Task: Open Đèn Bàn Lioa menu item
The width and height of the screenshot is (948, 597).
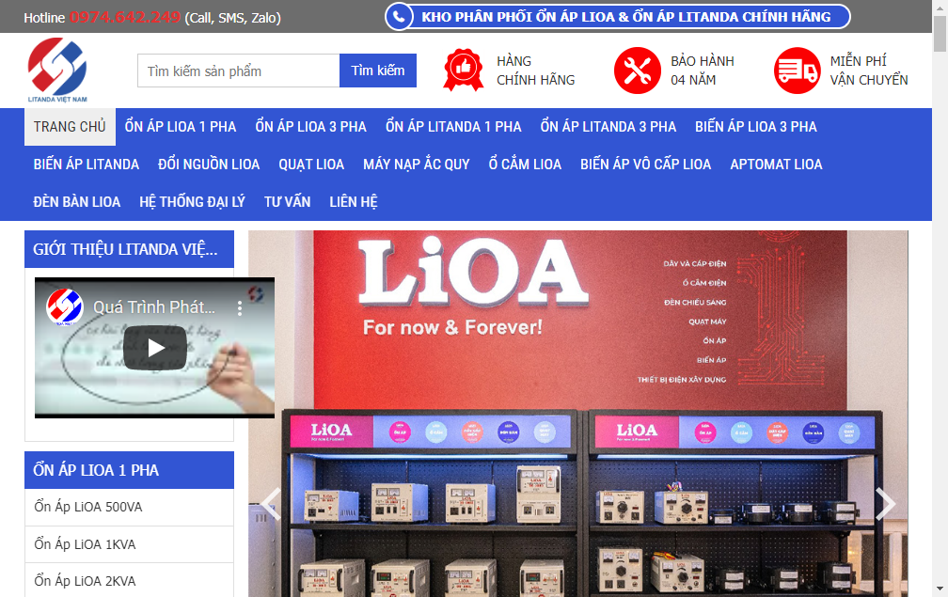Action: coord(77,202)
